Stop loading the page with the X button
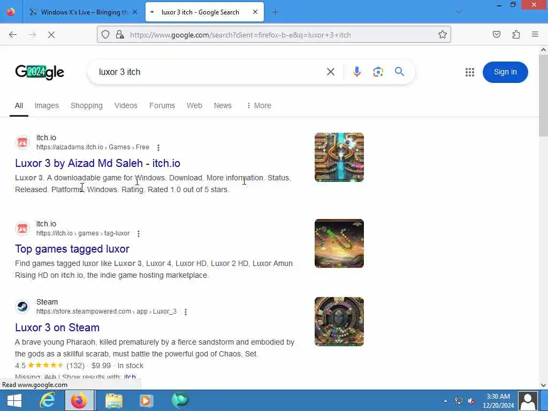The height and width of the screenshot is (411, 548). pos(51,35)
